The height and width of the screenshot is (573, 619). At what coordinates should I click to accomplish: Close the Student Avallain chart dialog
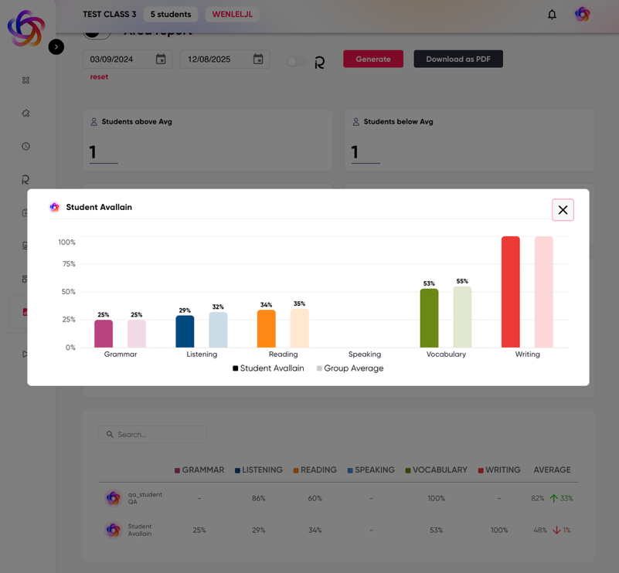point(563,210)
